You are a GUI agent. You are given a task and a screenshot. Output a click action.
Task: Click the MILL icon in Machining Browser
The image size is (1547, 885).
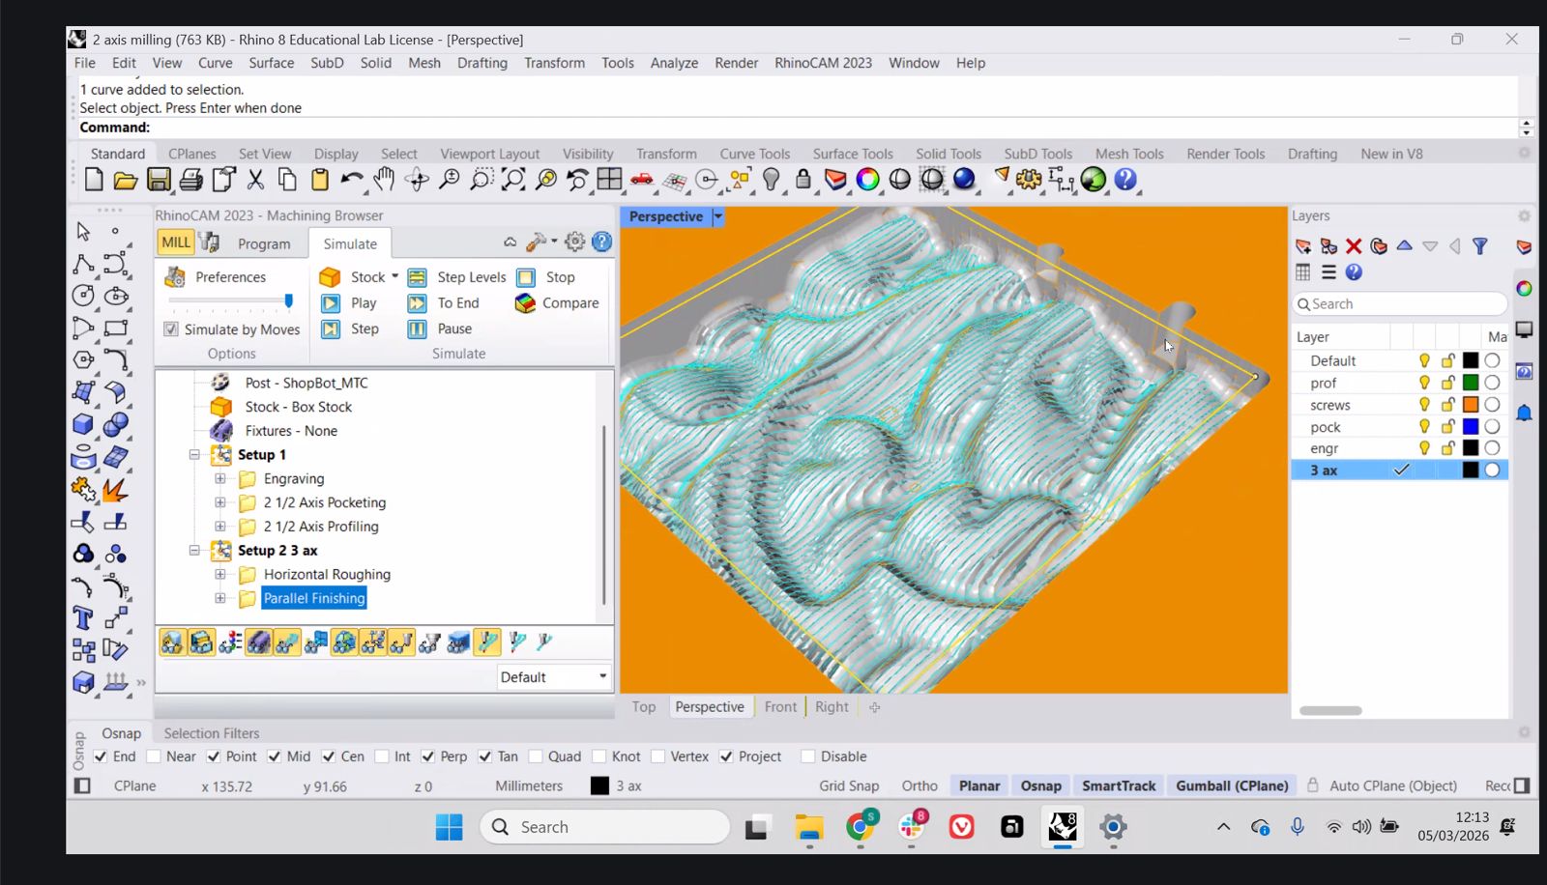pyautogui.click(x=176, y=243)
